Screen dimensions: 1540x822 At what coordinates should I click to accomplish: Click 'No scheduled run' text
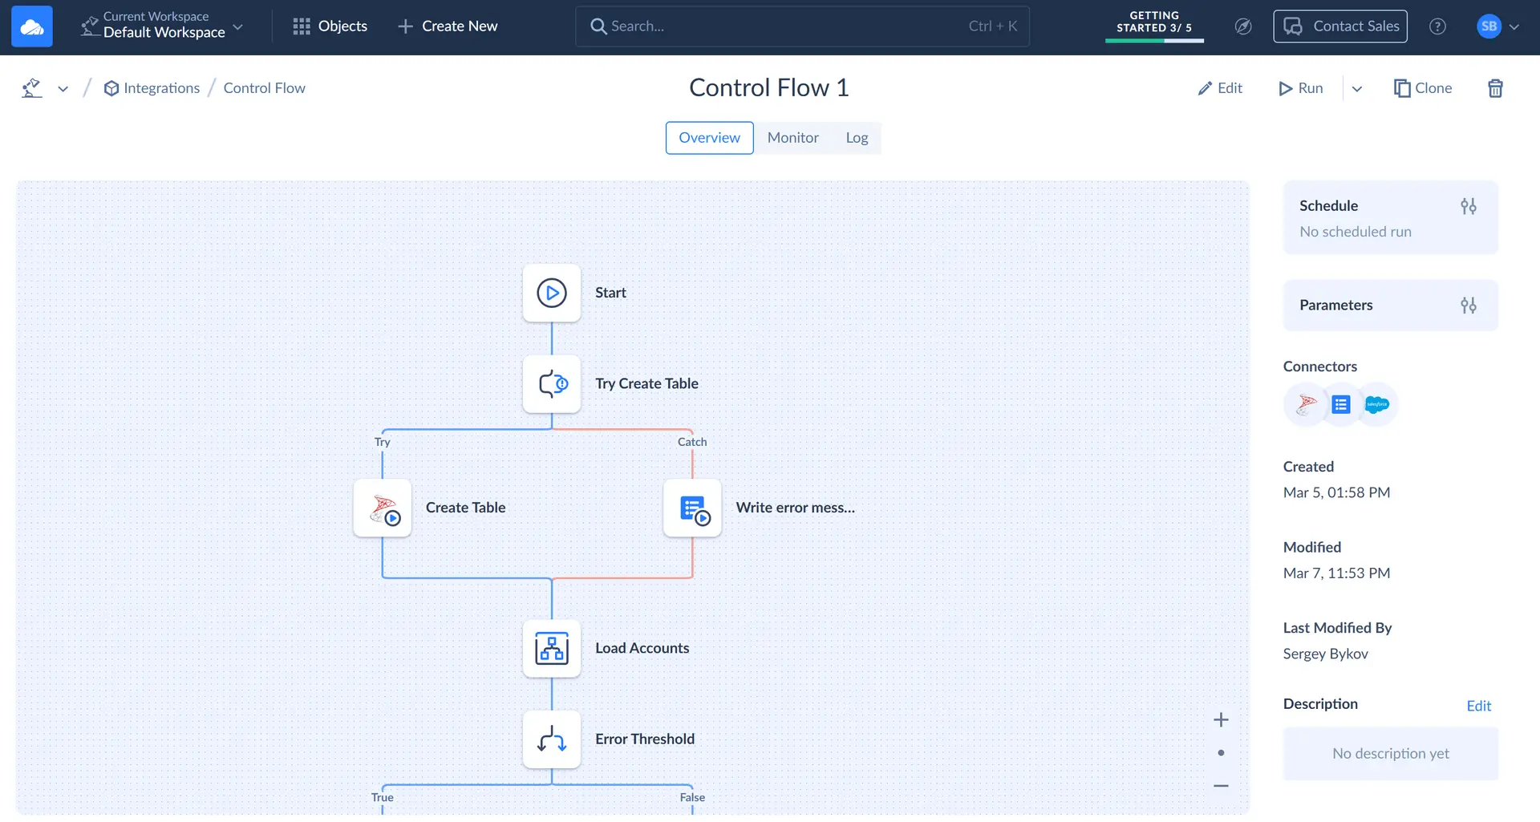click(1355, 232)
